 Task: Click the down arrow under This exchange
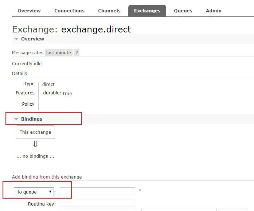coord(35,144)
